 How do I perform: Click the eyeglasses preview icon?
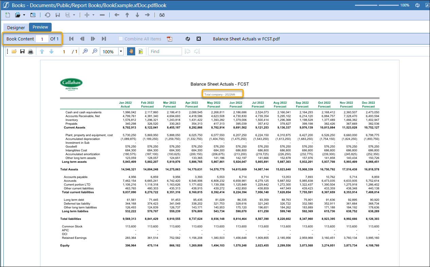[x=162, y=15]
